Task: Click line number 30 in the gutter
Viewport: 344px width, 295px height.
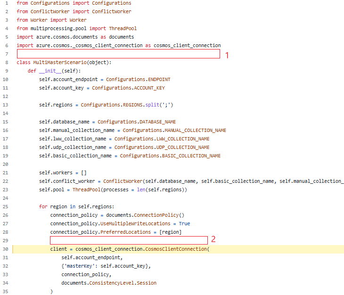Action: 5,249
